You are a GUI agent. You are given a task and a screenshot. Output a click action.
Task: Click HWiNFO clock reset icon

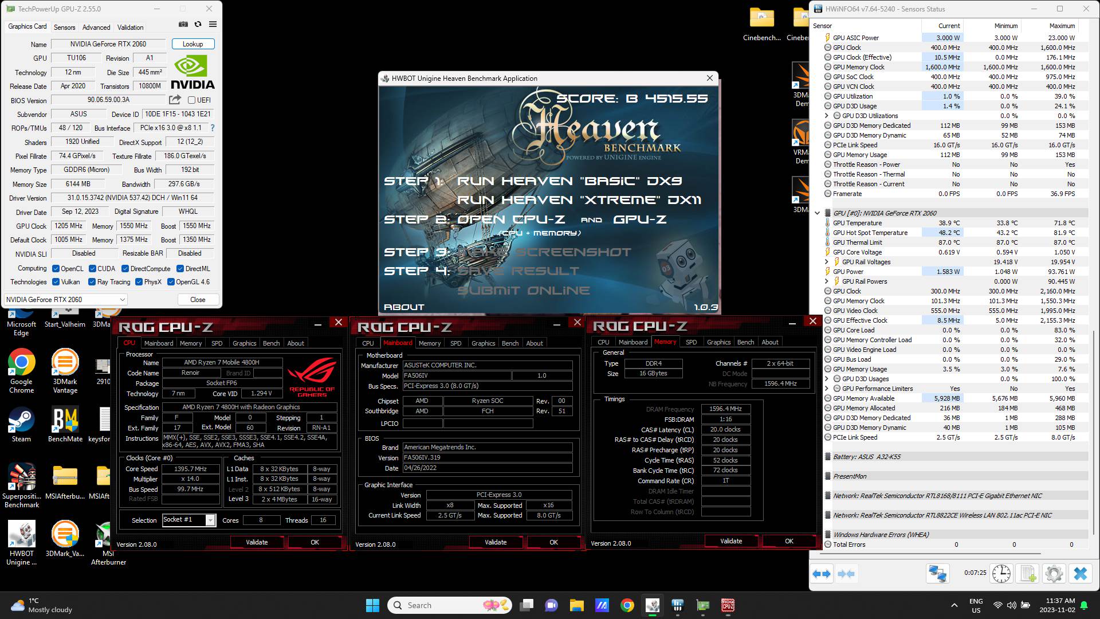(1001, 573)
